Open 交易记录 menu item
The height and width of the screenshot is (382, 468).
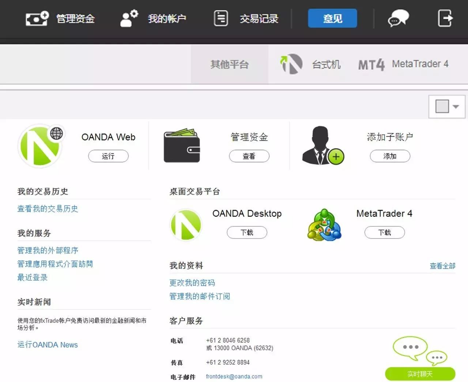pos(259,18)
